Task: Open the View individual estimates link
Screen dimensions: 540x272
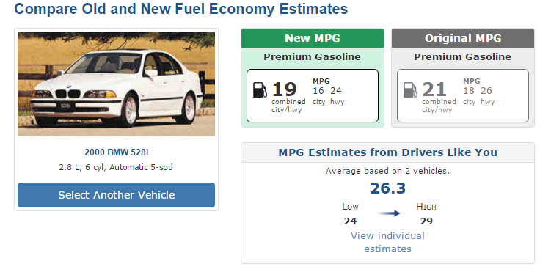Action: (388, 242)
